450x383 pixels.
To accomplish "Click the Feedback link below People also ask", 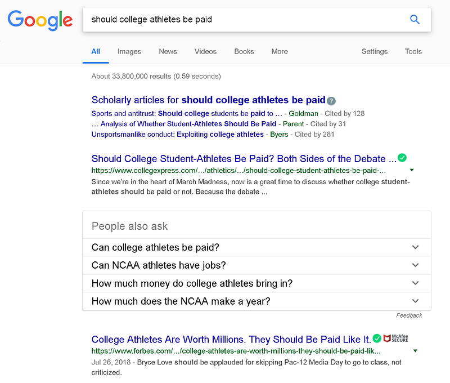I will (x=409, y=315).
